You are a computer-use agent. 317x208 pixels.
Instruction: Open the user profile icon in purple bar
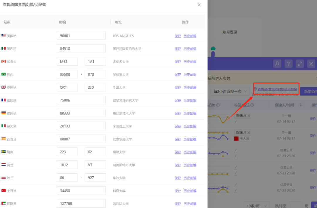tap(277, 64)
